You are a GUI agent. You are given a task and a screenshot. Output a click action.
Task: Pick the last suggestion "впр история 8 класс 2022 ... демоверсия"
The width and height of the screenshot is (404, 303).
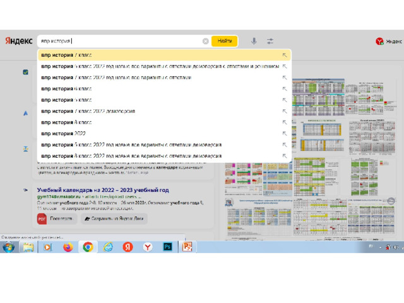(164, 156)
